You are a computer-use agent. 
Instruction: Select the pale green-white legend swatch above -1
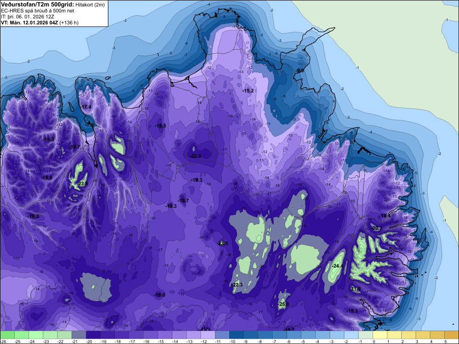(366, 335)
